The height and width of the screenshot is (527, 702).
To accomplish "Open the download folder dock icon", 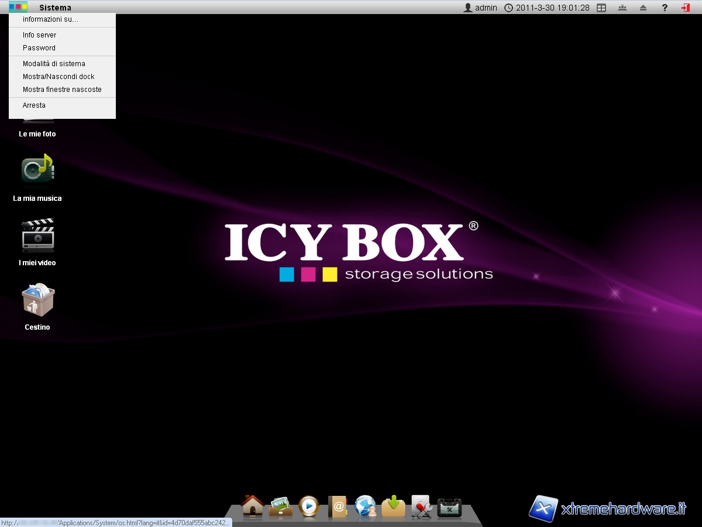I will tap(394, 507).
